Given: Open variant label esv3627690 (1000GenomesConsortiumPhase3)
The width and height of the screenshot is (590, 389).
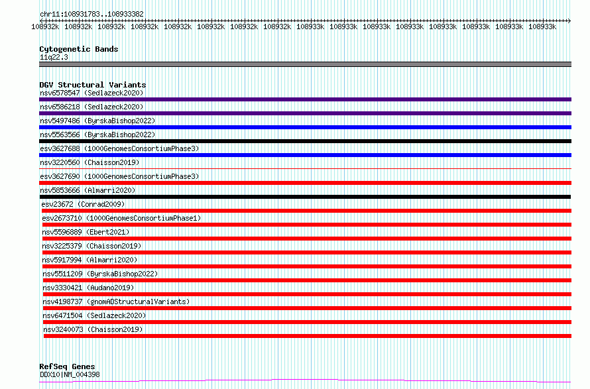Looking at the screenshot, I should click(x=119, y=176).
